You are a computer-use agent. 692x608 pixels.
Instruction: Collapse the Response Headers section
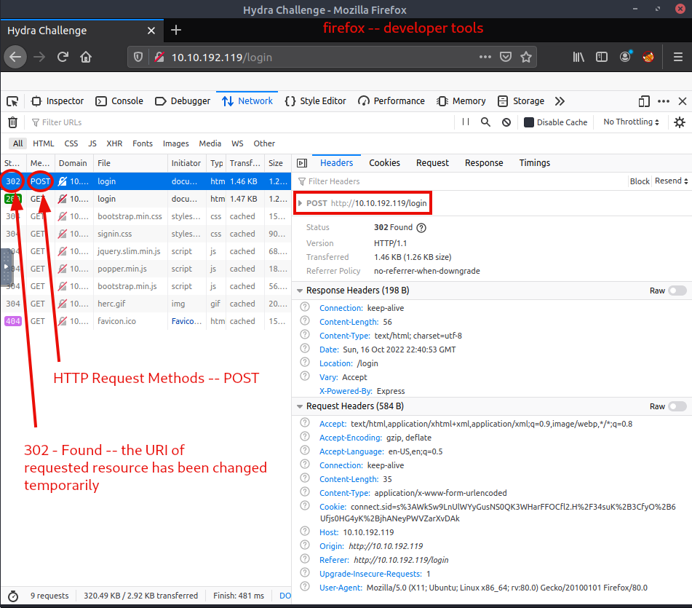300,290
